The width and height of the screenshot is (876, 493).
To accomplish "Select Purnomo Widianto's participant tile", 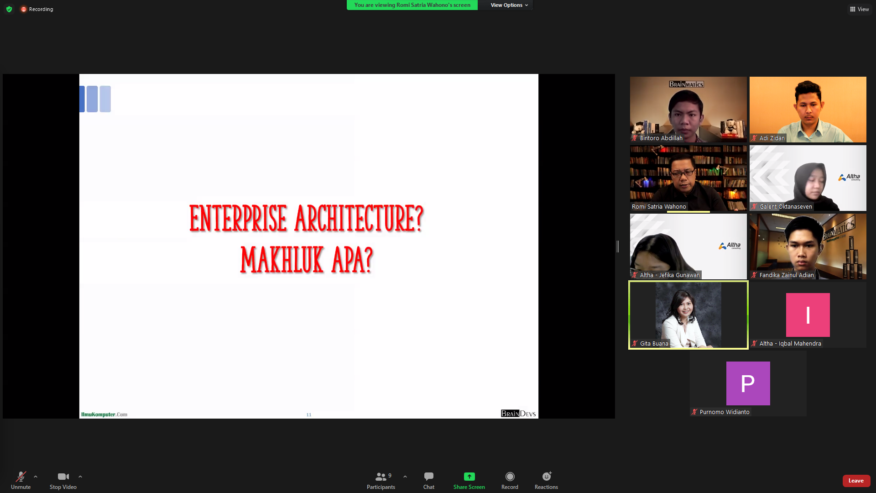I will pyautogui.click(x=748, y=383).
